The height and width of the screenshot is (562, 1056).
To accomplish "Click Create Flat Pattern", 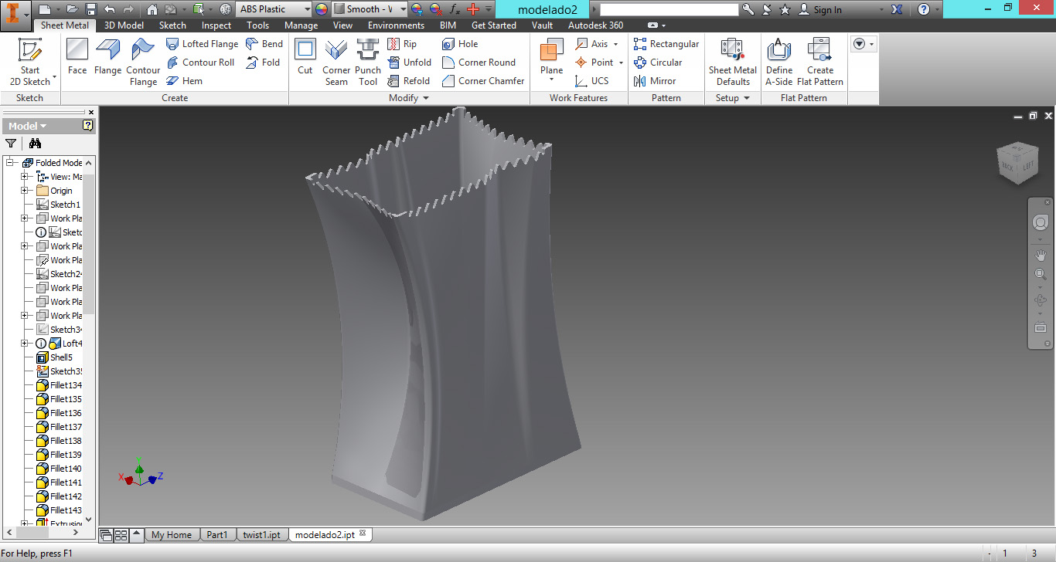I will [819, 62].
